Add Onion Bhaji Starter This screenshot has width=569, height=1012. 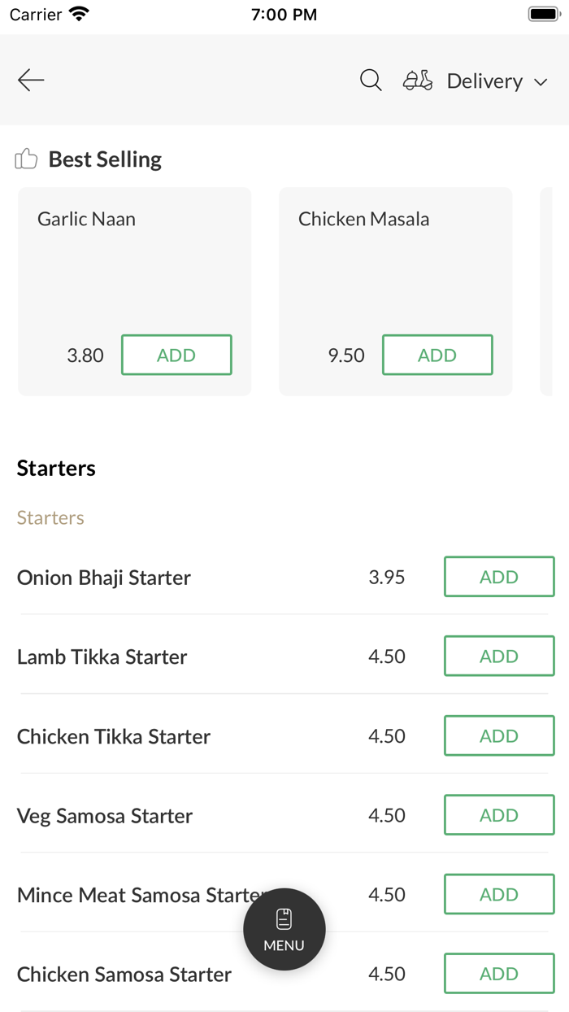[x=498, y=577]
